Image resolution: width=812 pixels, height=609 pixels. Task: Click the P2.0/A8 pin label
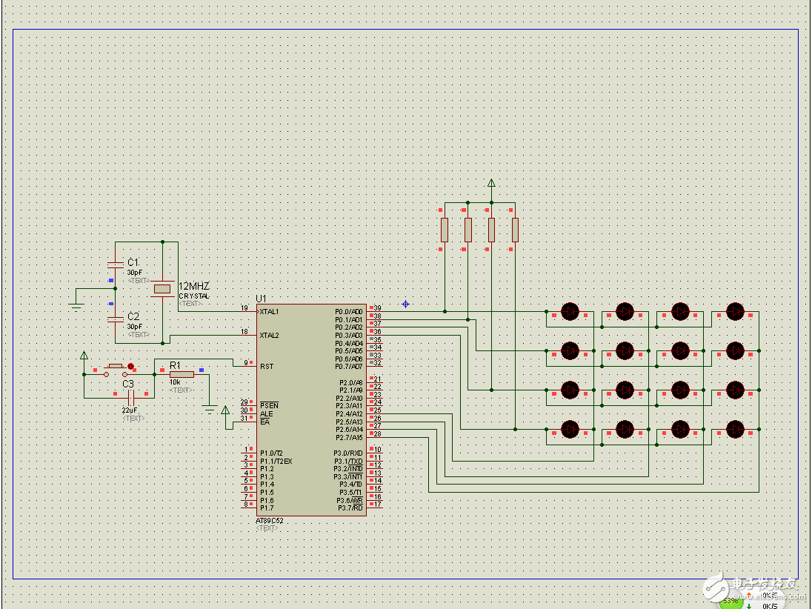tap(351, 383)
